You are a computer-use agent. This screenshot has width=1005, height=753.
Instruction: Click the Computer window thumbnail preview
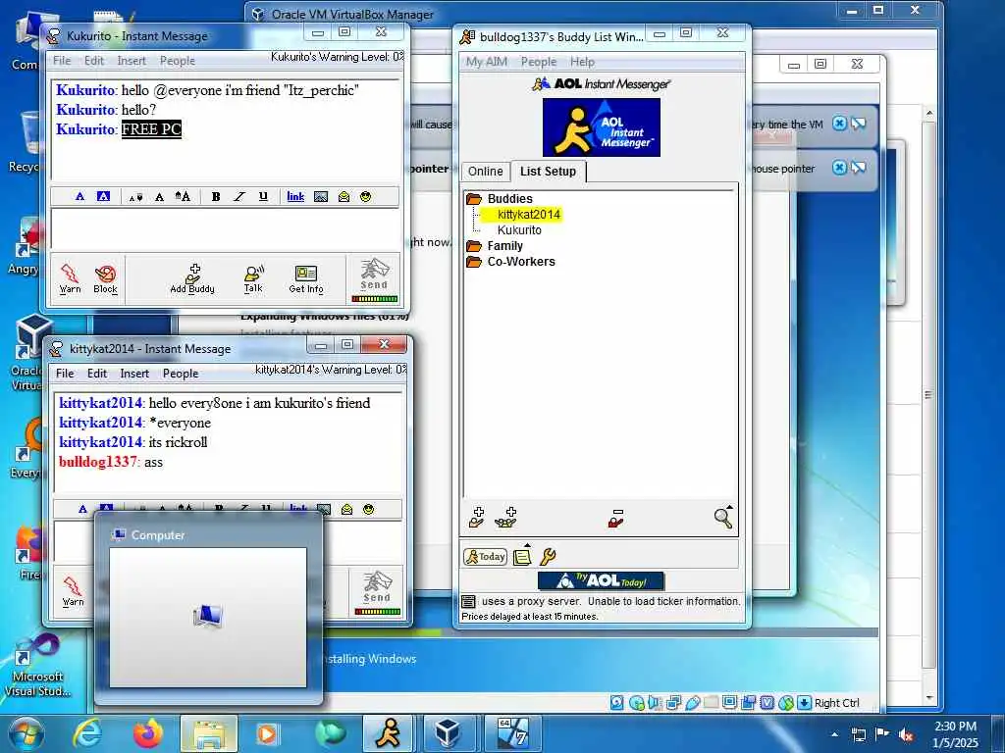click(208, 618)
